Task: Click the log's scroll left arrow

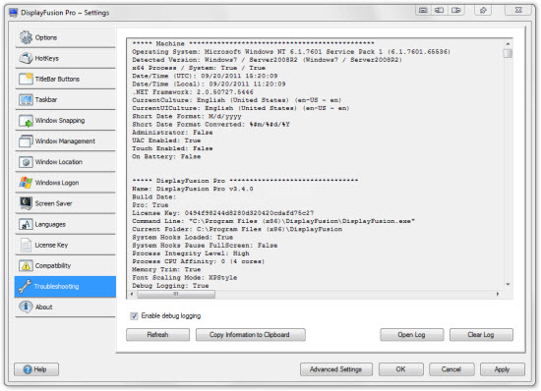Action: click(x=132, y=294)
